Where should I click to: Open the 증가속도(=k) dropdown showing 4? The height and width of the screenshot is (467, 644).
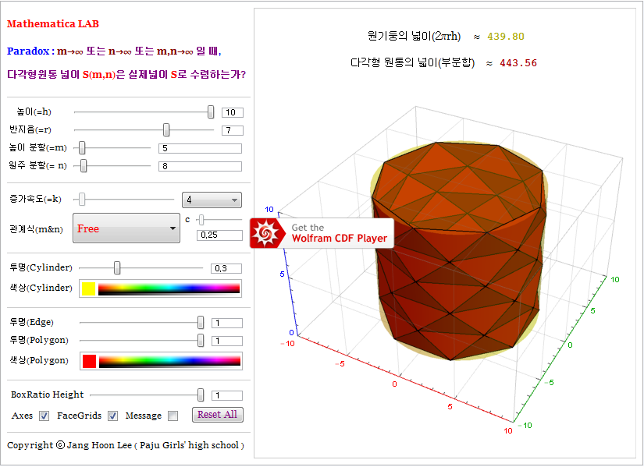pos(212,200)
